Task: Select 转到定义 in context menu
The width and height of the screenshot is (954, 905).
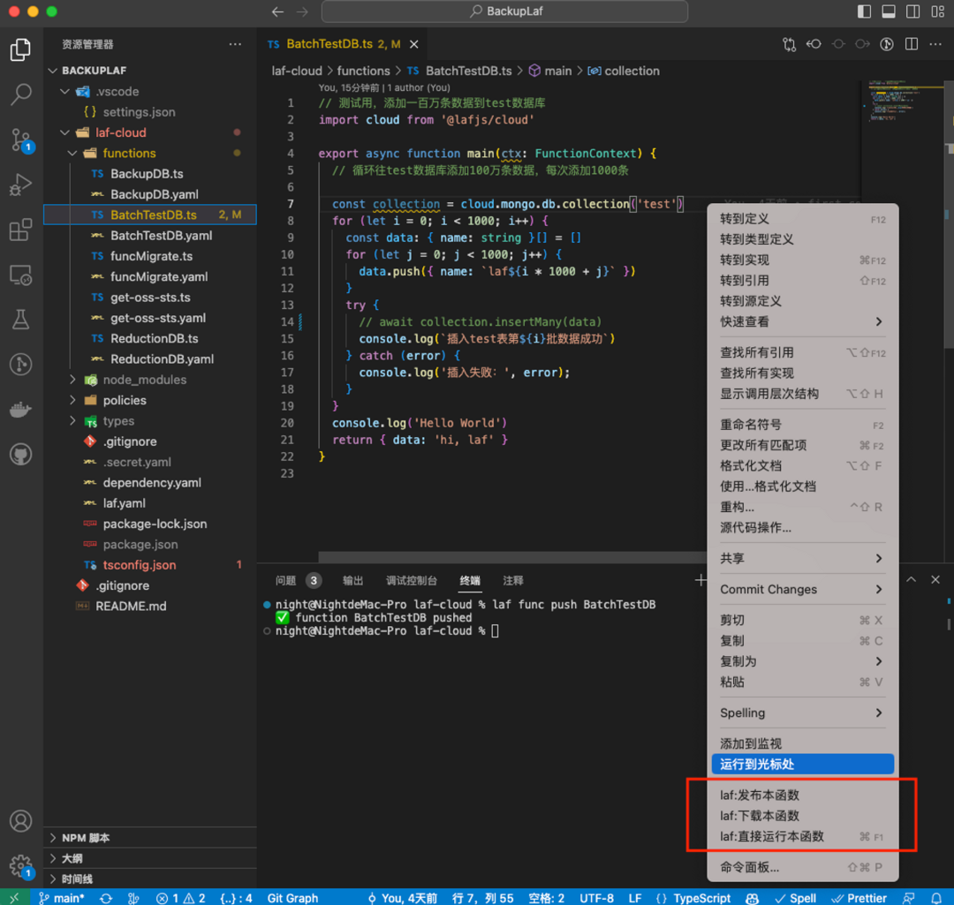Action: (x=802, y=219)
